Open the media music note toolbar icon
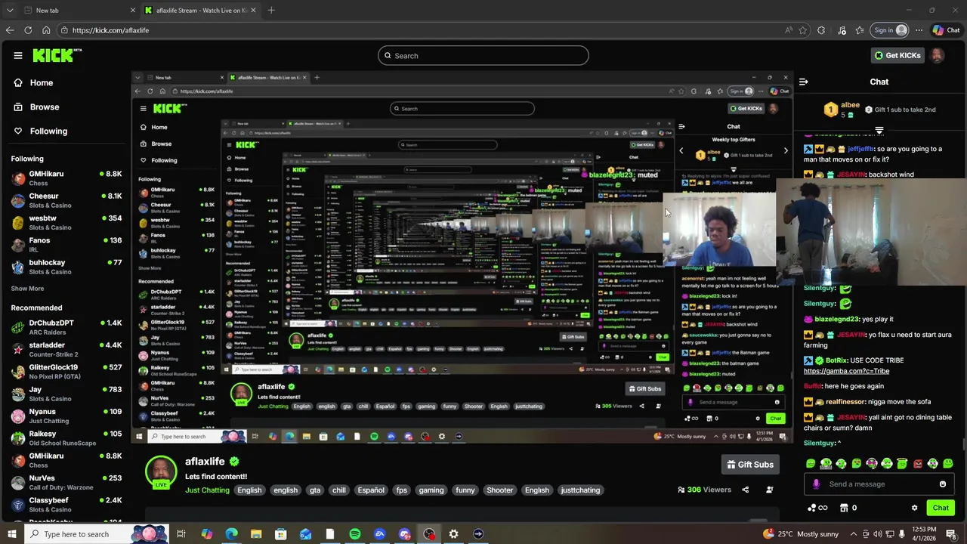The height and width of the screenshot is (544, 967). point(842,30)
